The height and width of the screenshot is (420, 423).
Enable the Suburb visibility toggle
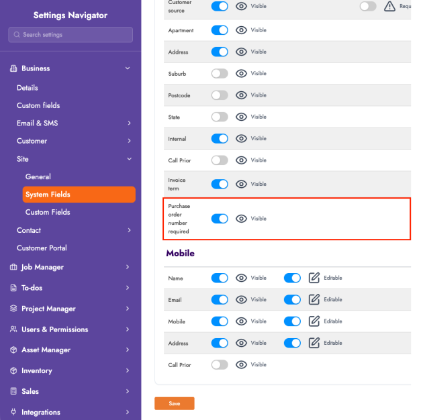click(x=220, y=74)
